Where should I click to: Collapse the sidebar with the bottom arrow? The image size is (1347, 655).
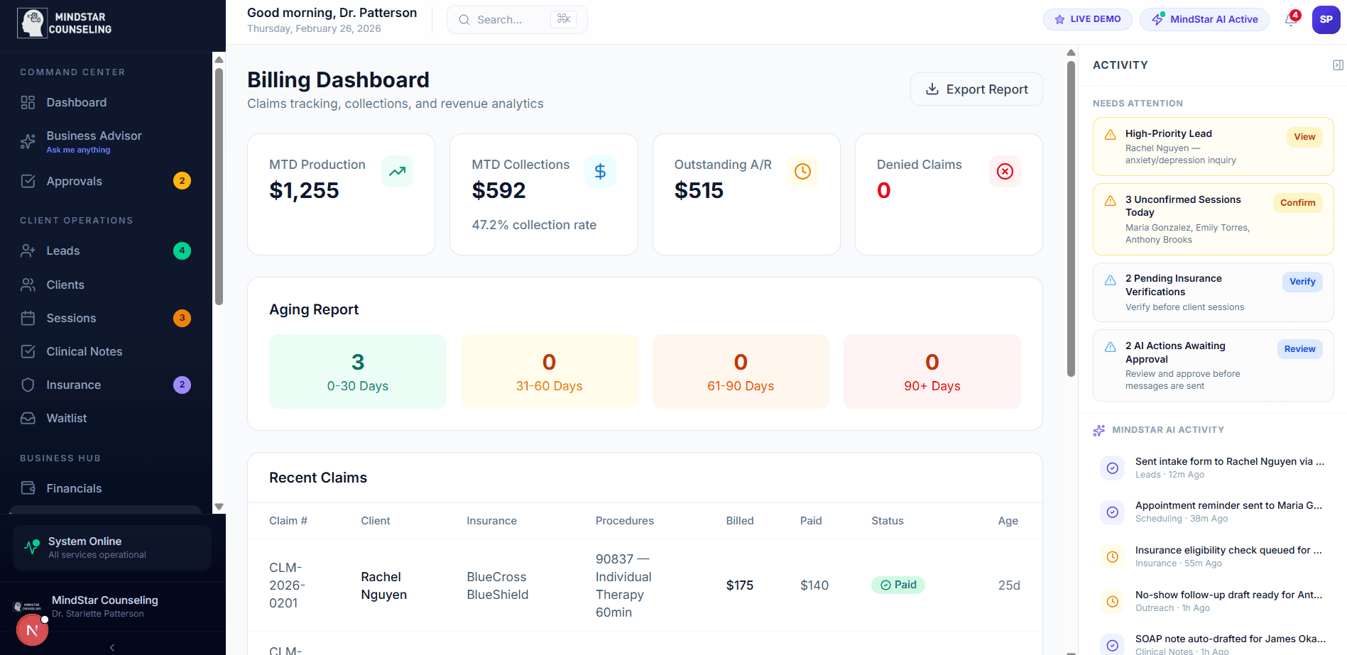111,646
